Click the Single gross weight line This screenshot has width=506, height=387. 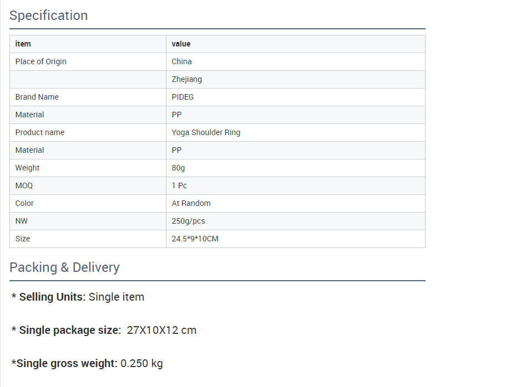click(87, 363)
